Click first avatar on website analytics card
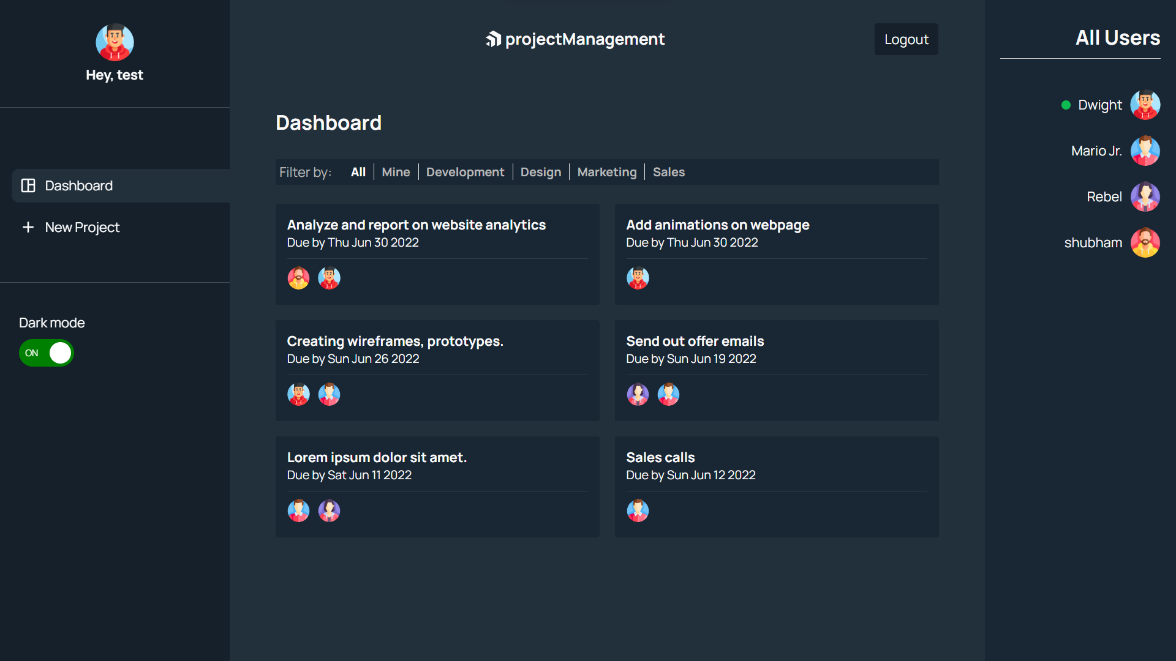 [x=298, y=278]
